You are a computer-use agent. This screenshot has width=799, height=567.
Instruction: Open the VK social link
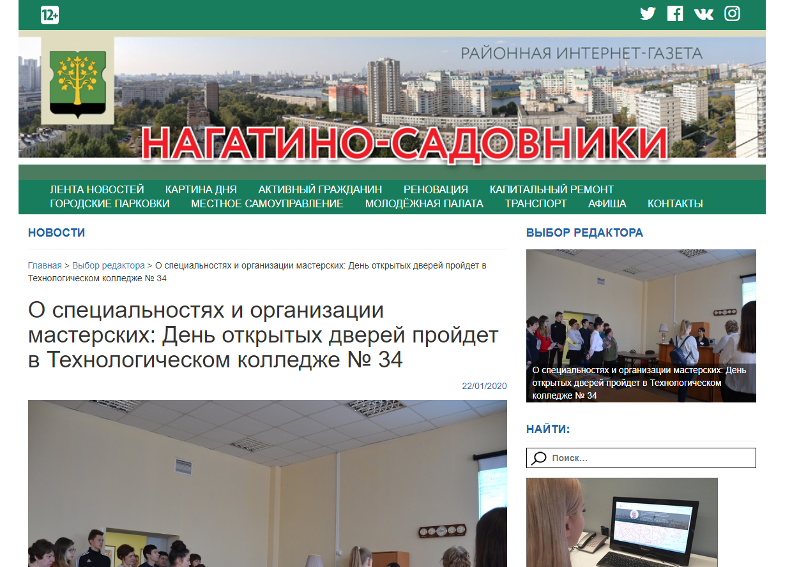[x=704, y=13]
